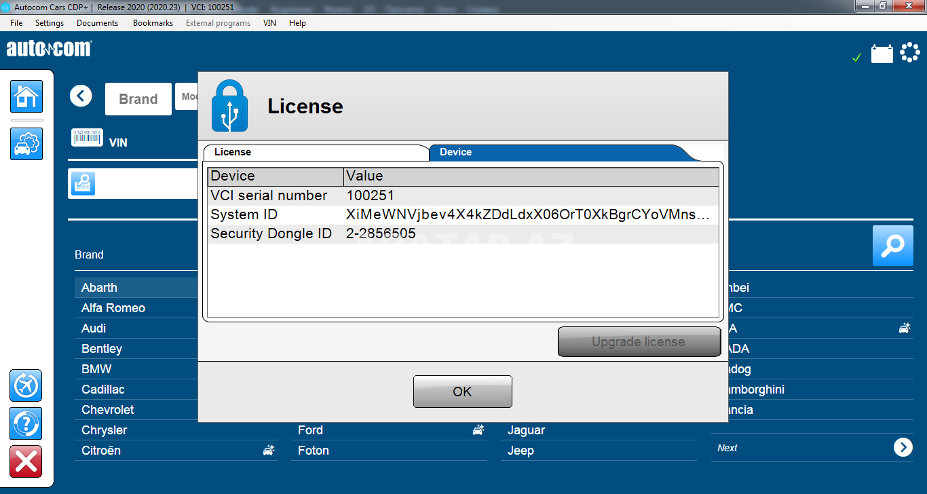Select Citroën brand
This screenshot has height=494, width=927.
tap(101, 451)
